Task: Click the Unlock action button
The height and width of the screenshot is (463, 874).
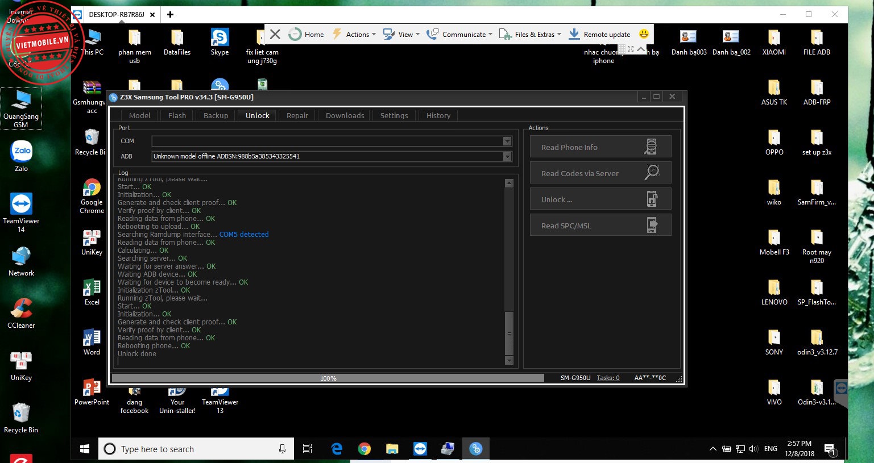Action: click(x=600, y=199)
